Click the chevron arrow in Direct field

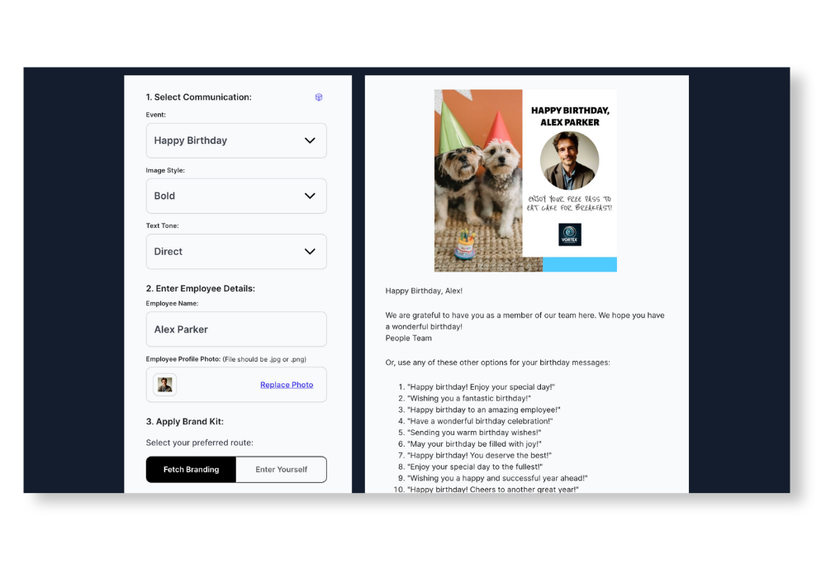click(310, 251)
